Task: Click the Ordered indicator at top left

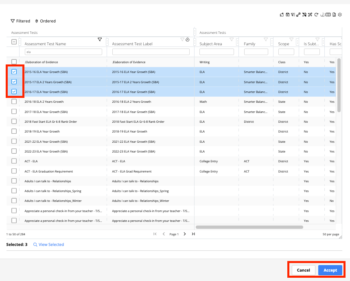Action: coord(45,21)
